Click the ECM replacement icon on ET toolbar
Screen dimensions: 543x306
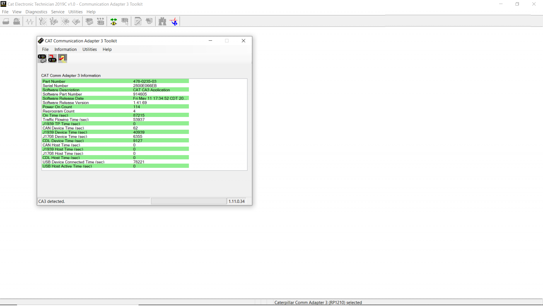pos(100,21)
